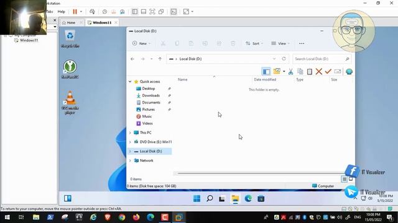
Task: Sort files by the Name column header
Action: click(x=182, y=79)
